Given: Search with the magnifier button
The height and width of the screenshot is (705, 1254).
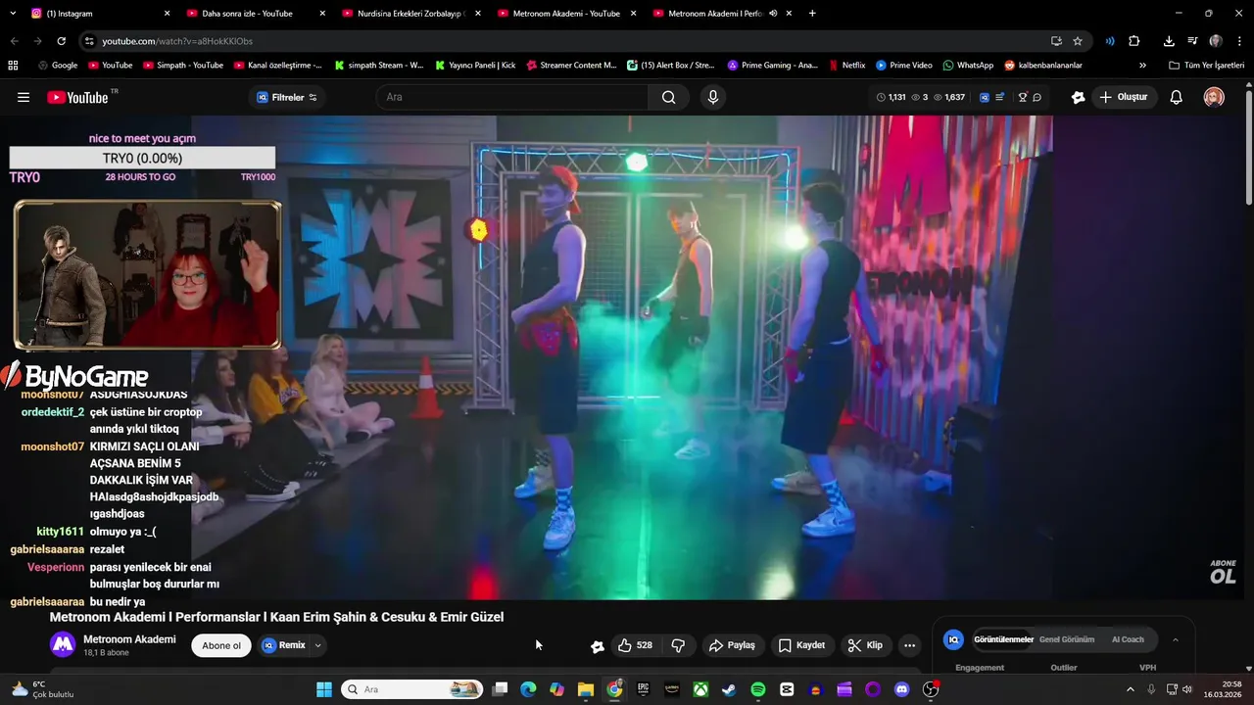Looking at the screenshot, I should tap(668, 97).
